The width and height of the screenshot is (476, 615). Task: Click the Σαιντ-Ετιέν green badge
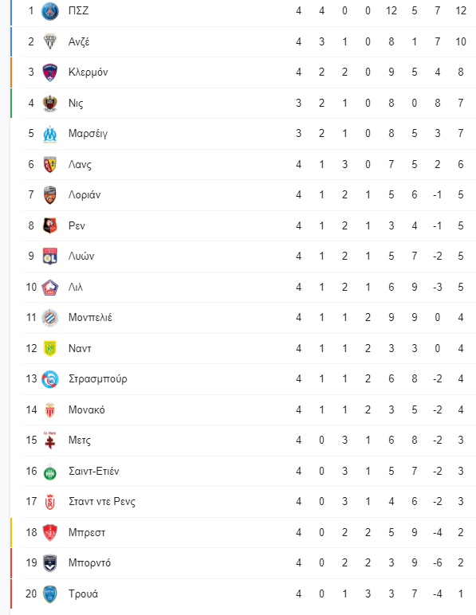(x=50, y=472)
